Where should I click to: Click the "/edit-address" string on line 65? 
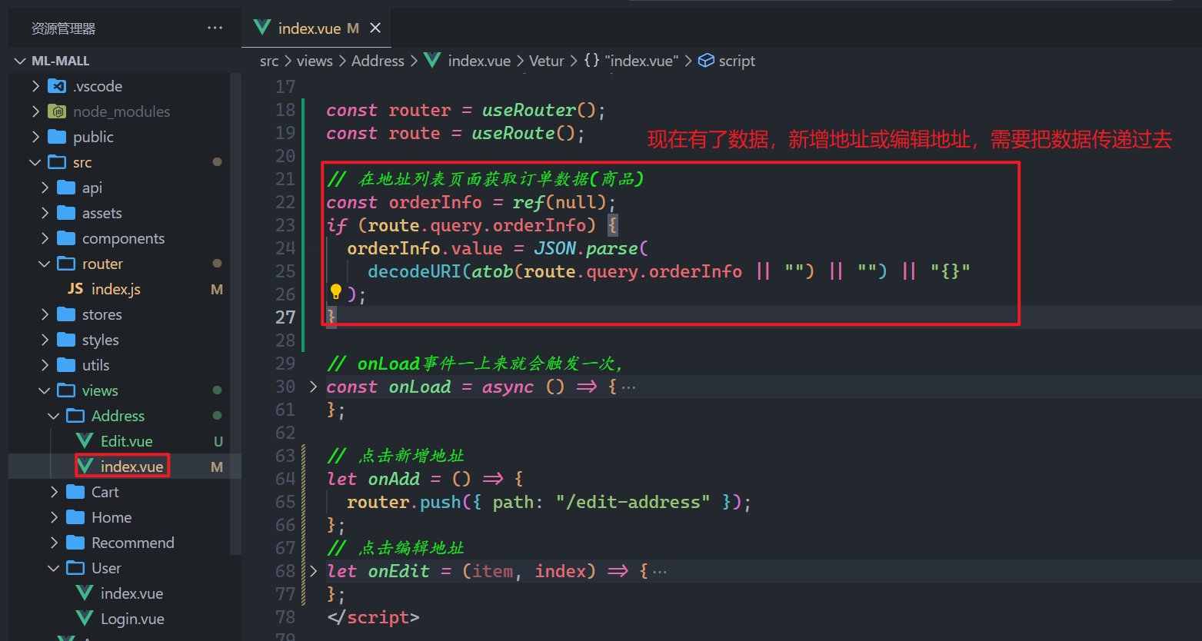click(x=633, y=502)
